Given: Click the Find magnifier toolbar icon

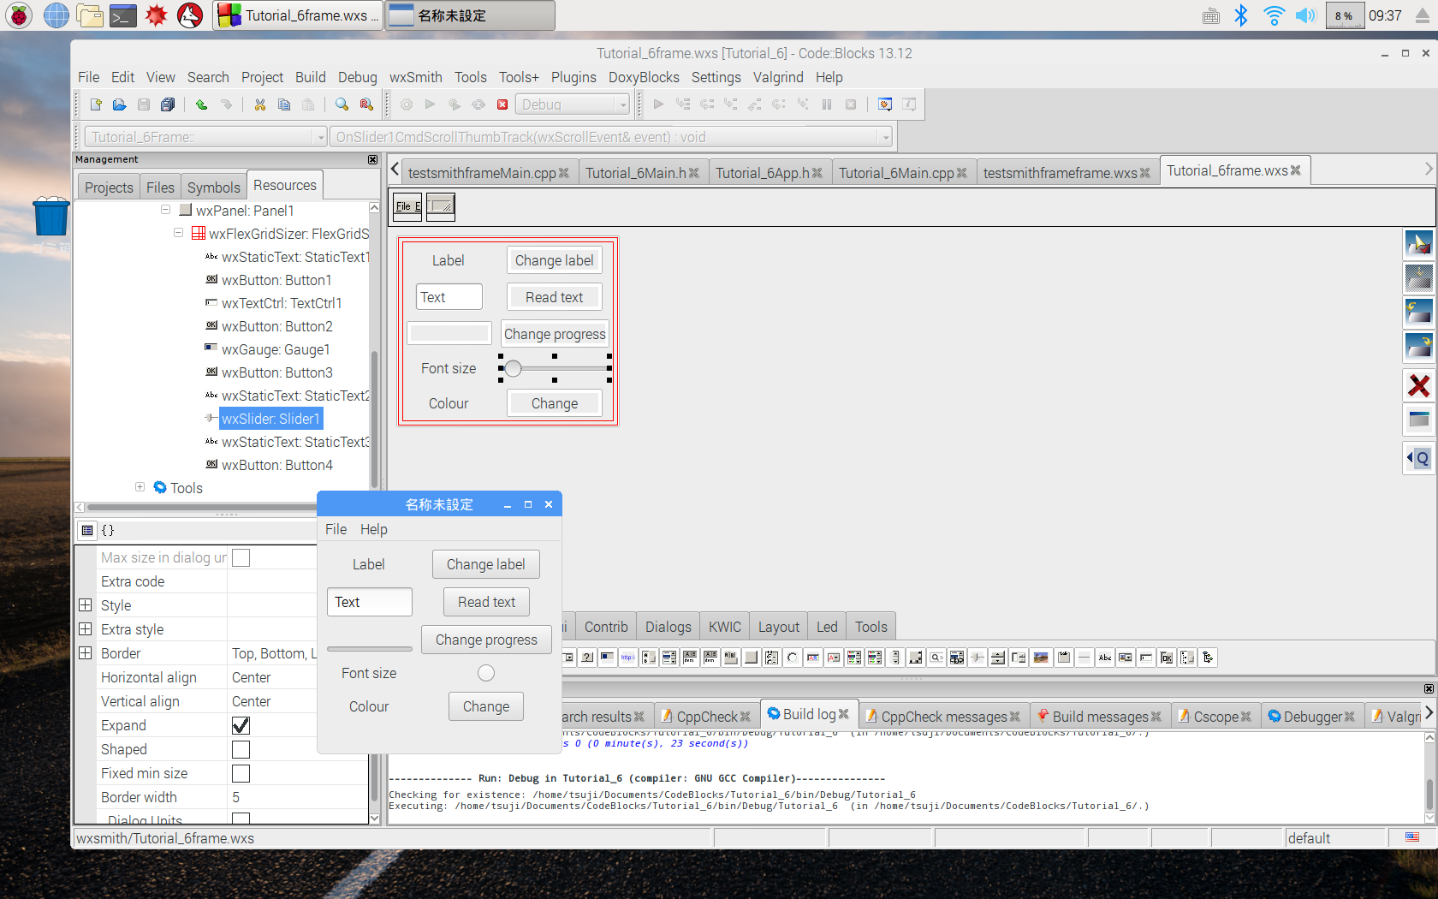Looking at the screenshot, I should 342,104.
